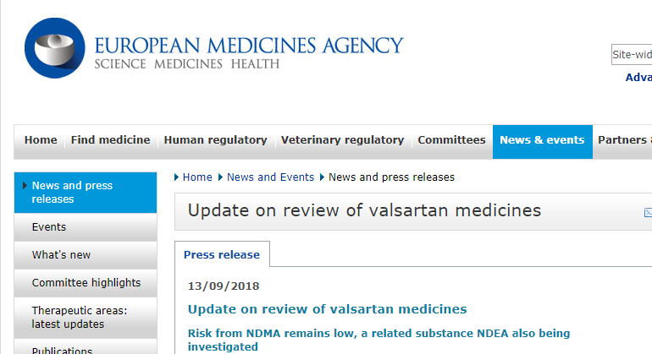Screen dimensions: 652x354
Task: Click into the Site-wide search field
Action: (632, 54)
